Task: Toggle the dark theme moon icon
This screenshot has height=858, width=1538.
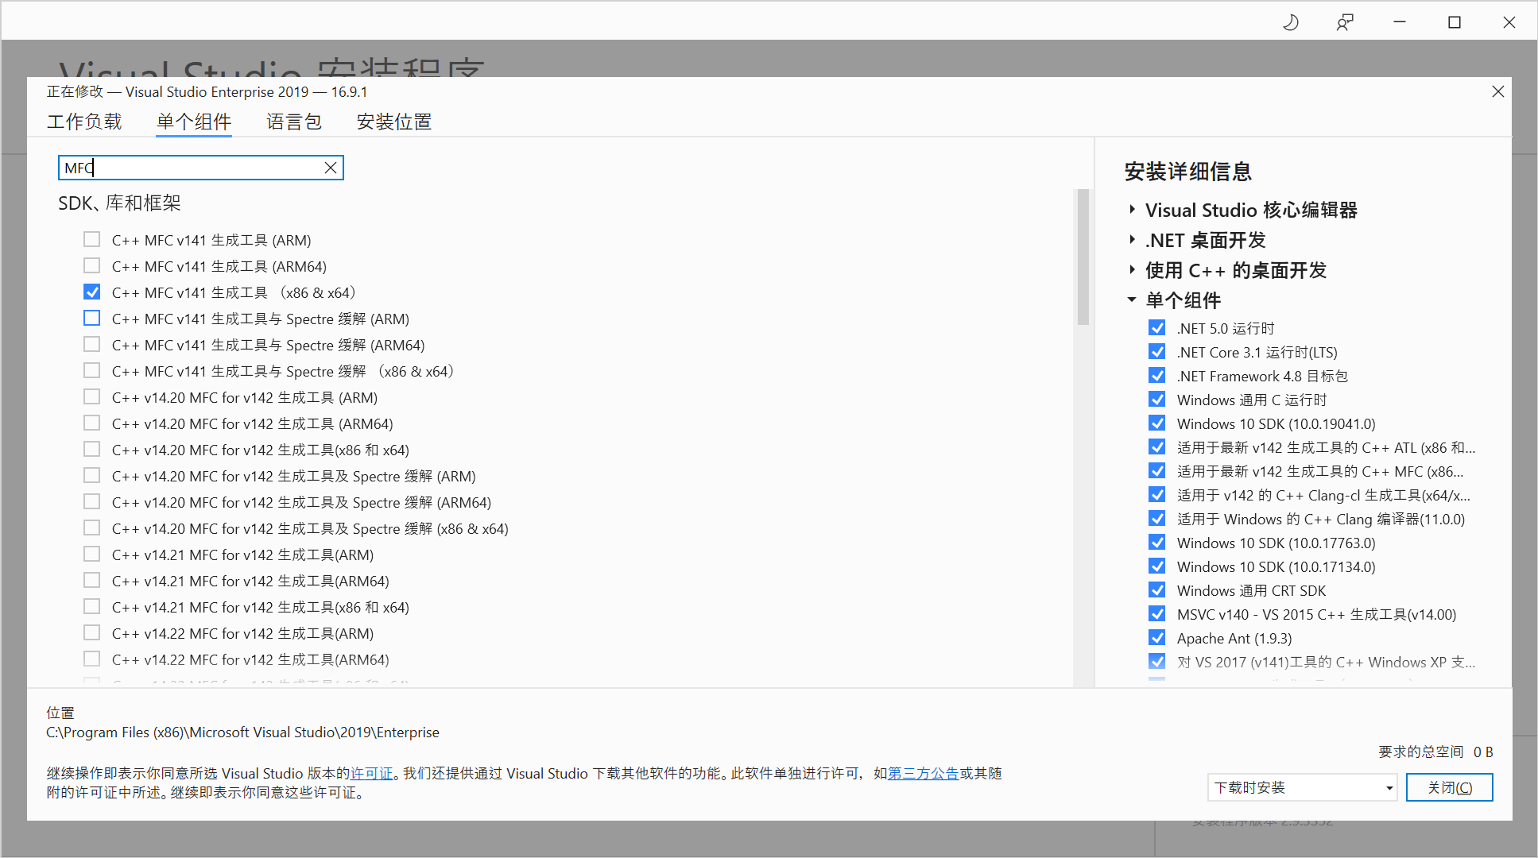Action: click(x=1291, y=22)
